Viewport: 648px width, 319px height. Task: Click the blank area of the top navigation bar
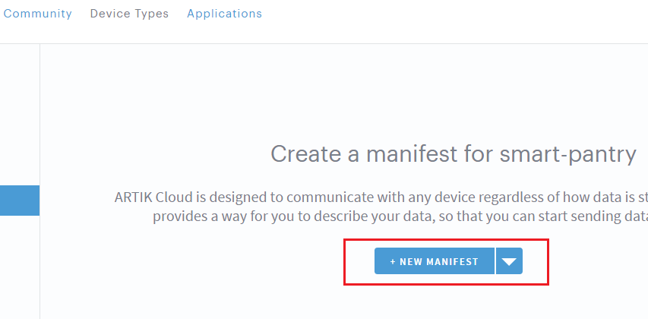[x=456, y=19]
